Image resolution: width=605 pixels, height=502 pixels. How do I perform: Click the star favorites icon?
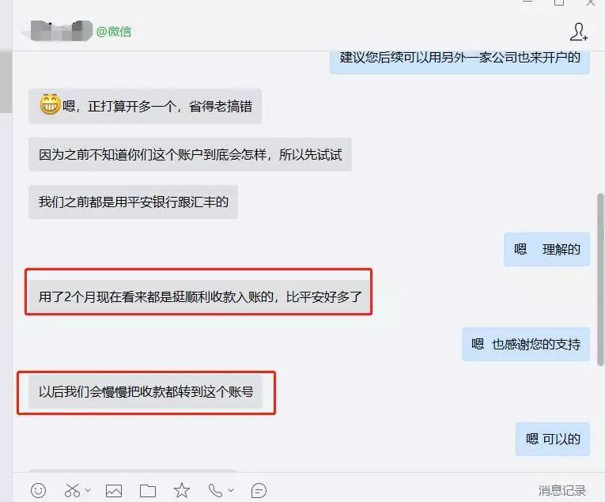[181, 490]
